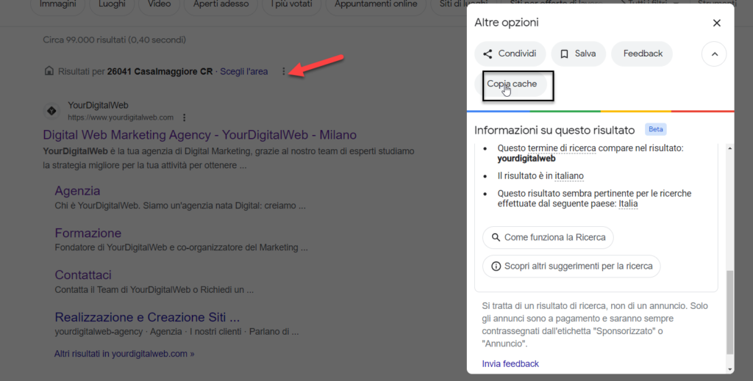The width and height of the screenshot is (753, 381).
Task: Select the Appuntamenti online filter chip
Action: [376, 5]
